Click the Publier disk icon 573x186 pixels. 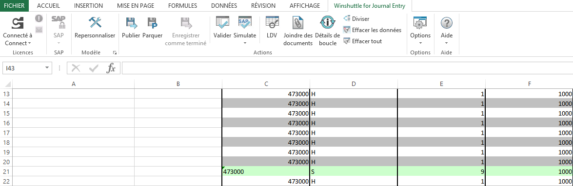[x=131, y=22]
